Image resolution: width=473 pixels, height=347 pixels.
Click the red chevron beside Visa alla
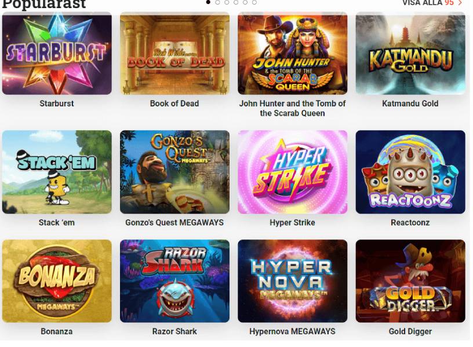coord(460,3)
